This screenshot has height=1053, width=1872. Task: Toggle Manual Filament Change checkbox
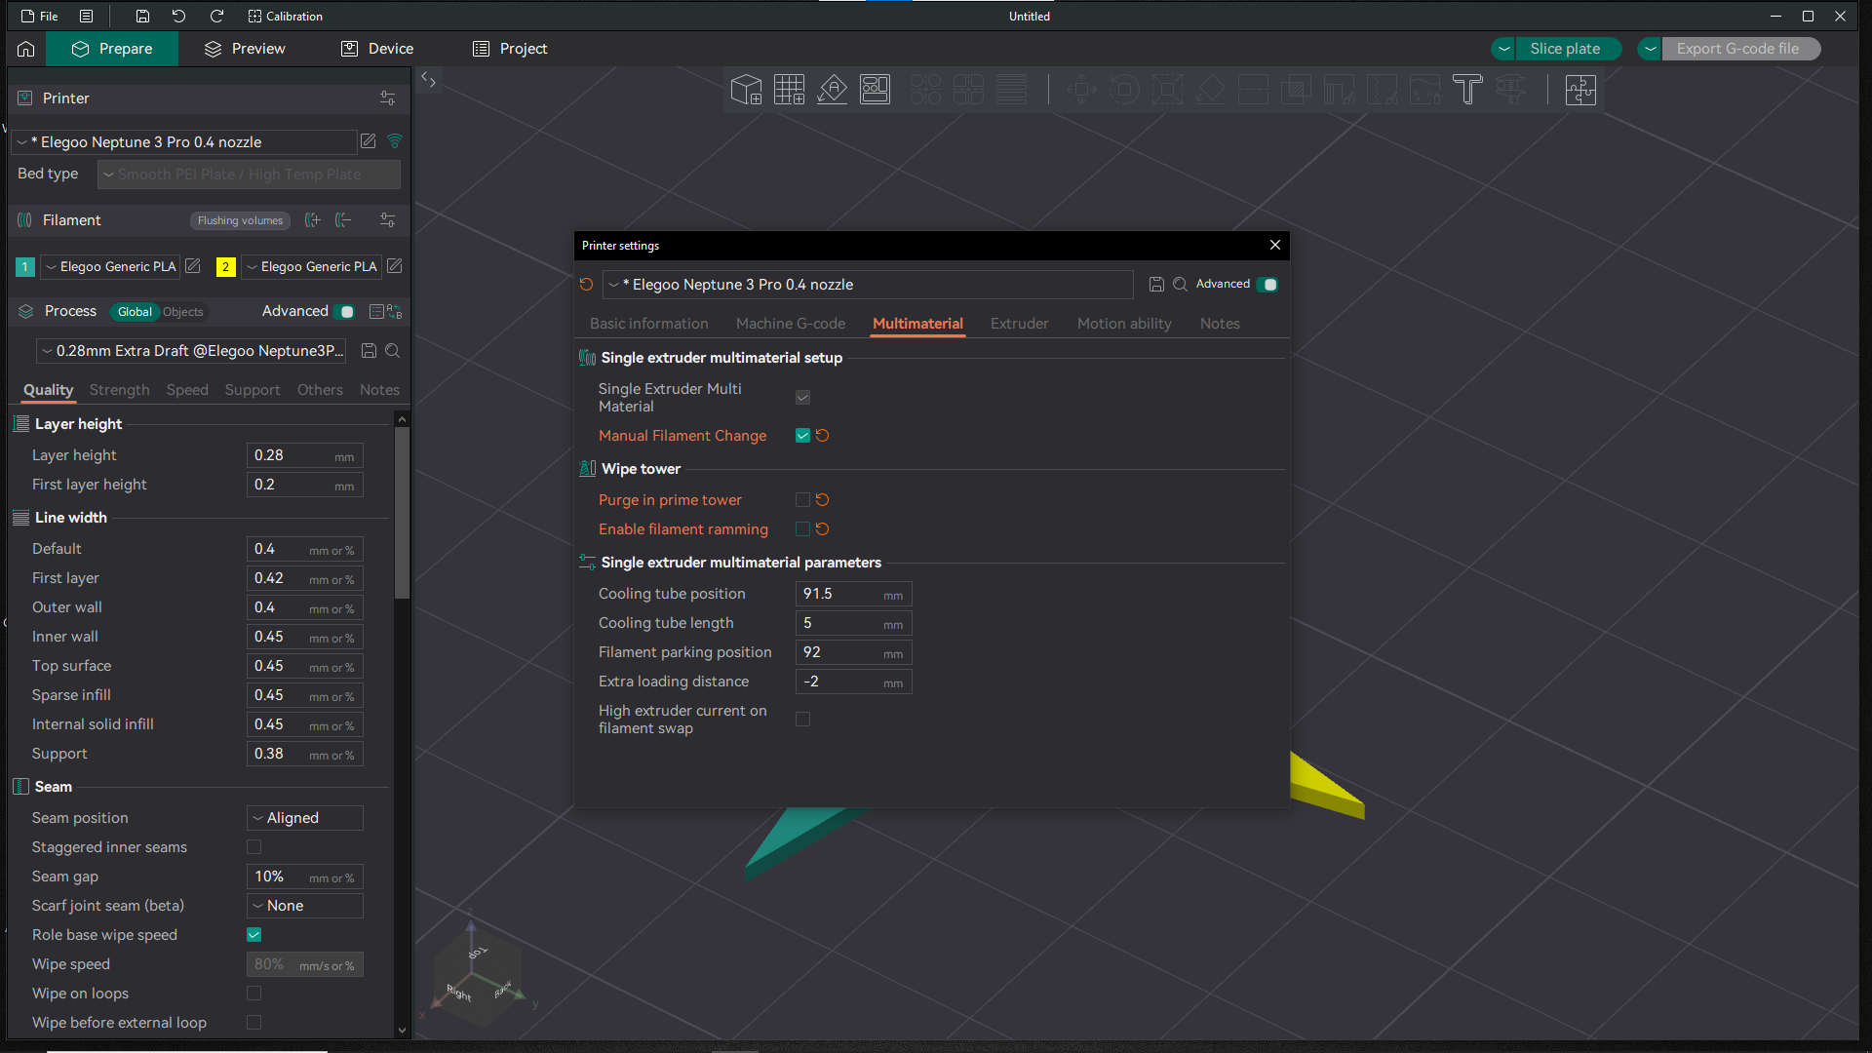(802, 436)
